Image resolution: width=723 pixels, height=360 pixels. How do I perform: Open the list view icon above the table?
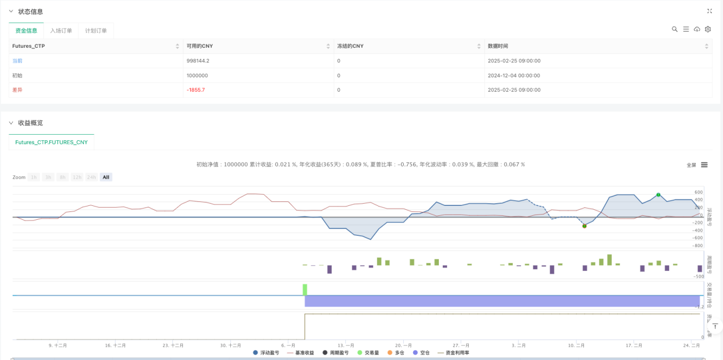coord(686,29)
